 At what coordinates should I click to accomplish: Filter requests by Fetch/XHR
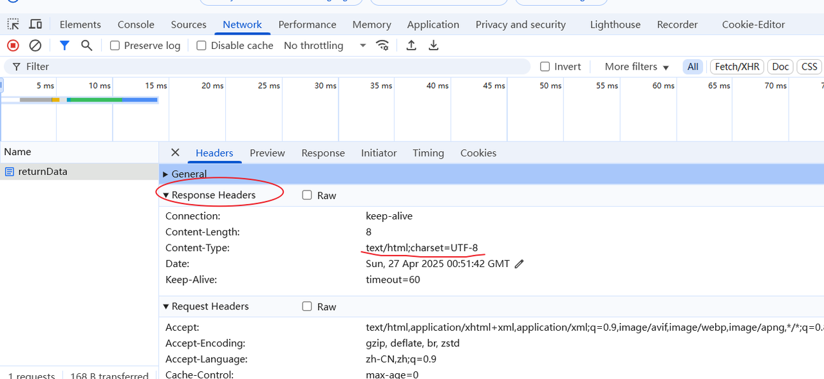tap(736, 66)
